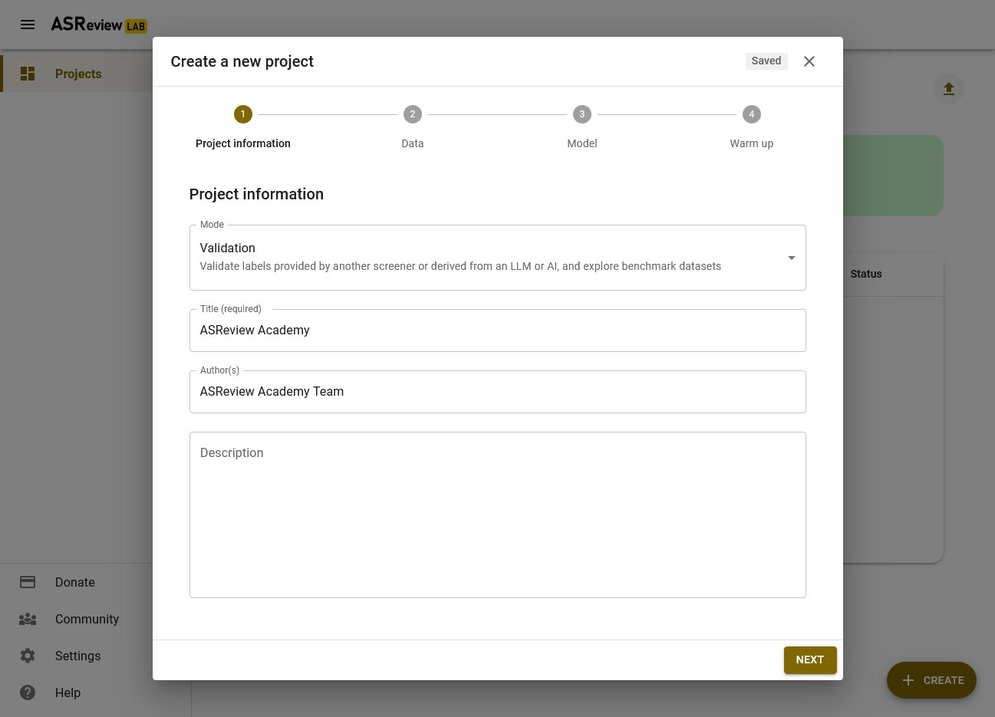The height and width of the screenshot is (717, 995).
Task: Click the Author(s) input field
Action: pos(498,392)
